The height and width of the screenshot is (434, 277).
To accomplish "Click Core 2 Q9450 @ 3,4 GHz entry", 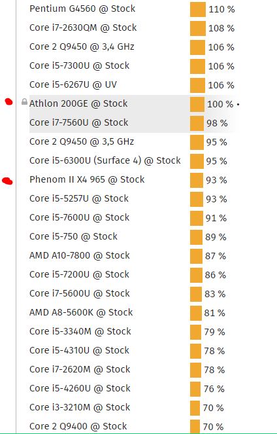I will coord(82,46).
